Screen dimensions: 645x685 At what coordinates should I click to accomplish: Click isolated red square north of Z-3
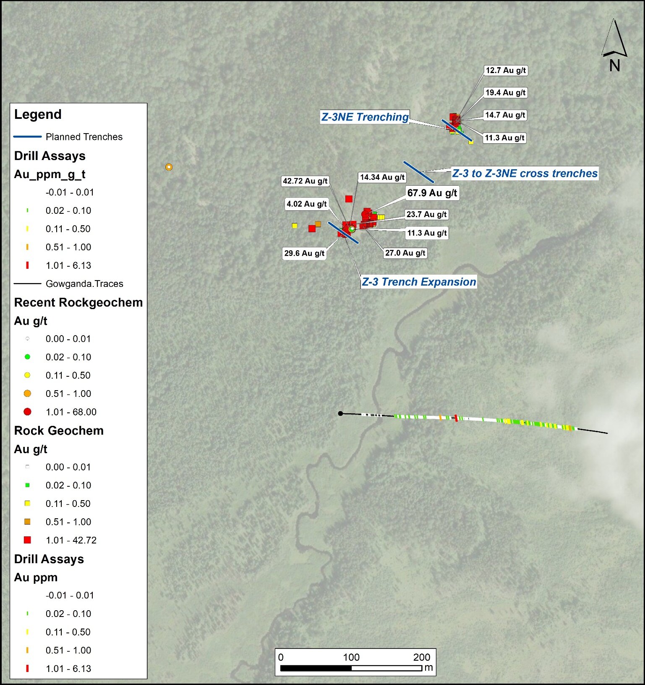(349, 199)
